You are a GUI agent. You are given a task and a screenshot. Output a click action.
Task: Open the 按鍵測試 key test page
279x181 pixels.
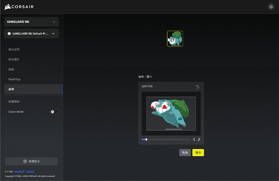[14, 101]
